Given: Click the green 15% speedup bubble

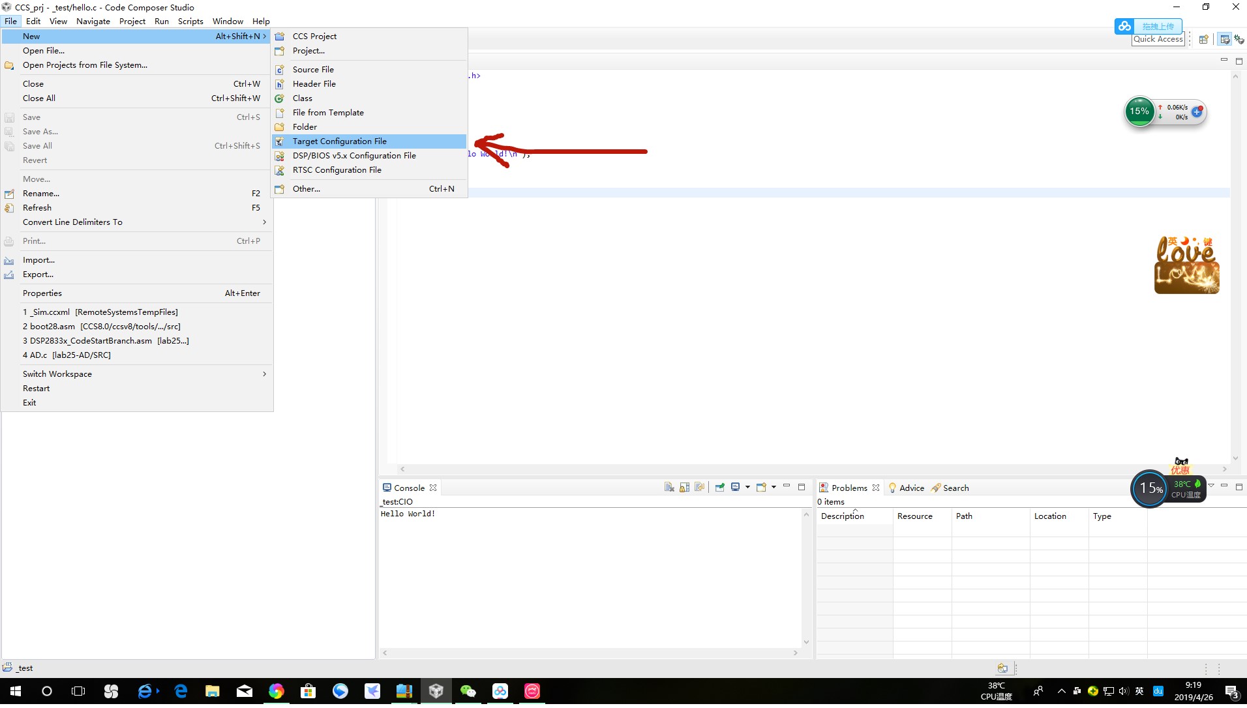Looking at the screenshot, I should [x=1140, y=111].
